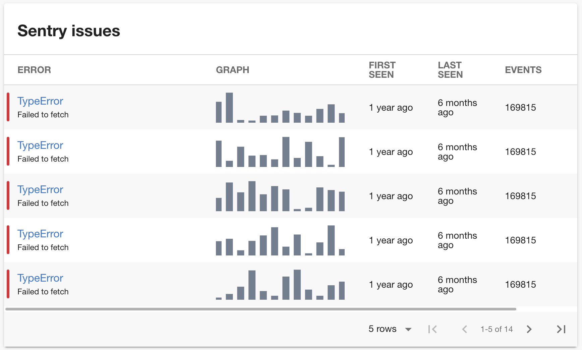Click '6 months ago' in the fourth row

click(457, 240)
